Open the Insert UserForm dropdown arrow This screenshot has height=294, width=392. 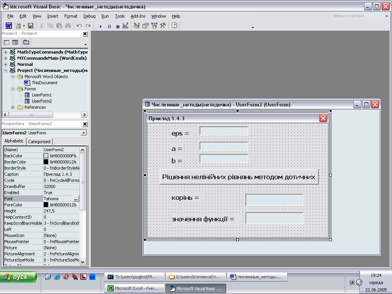tap(24, 26)
